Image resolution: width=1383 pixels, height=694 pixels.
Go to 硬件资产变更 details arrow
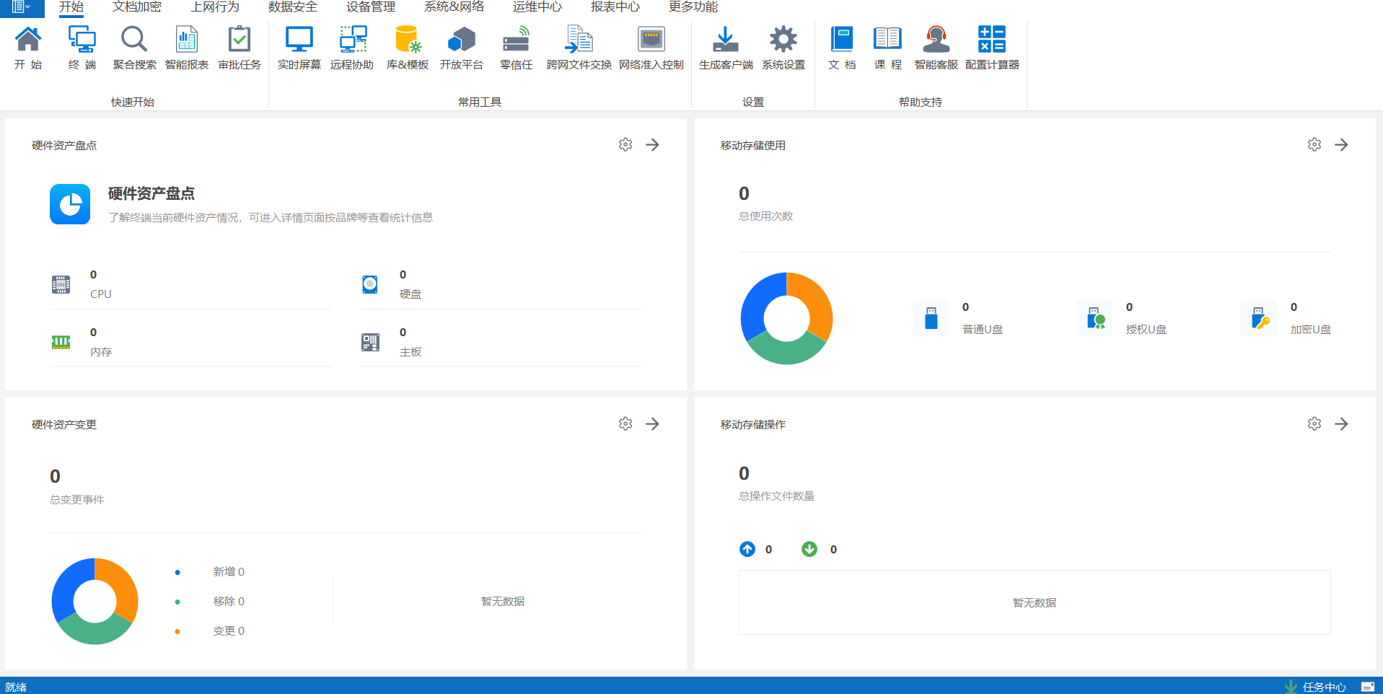pyautogui.click(x=652, y=424)
